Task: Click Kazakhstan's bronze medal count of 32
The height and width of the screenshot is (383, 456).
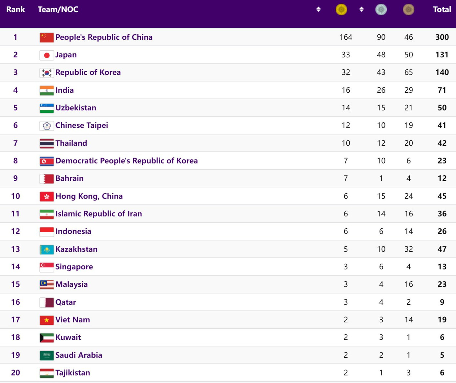Action: pos(409,249)
